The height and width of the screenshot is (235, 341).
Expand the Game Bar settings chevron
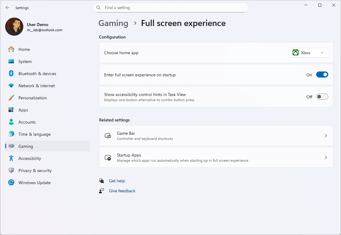point(326,136)
